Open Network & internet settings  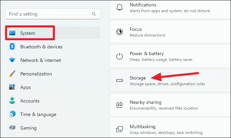[40, 60]
